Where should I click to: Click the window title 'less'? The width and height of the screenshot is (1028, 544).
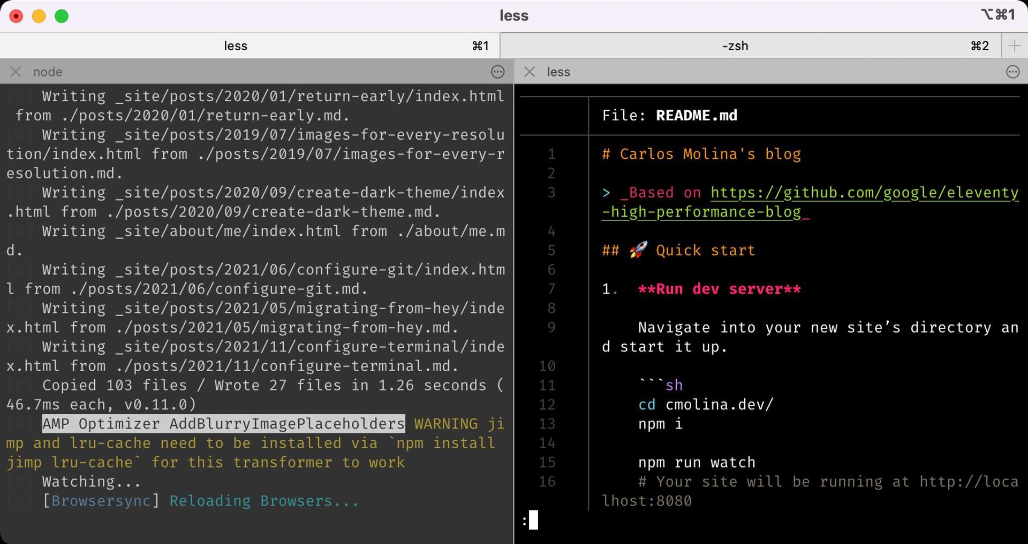click(x=513, y=16)
